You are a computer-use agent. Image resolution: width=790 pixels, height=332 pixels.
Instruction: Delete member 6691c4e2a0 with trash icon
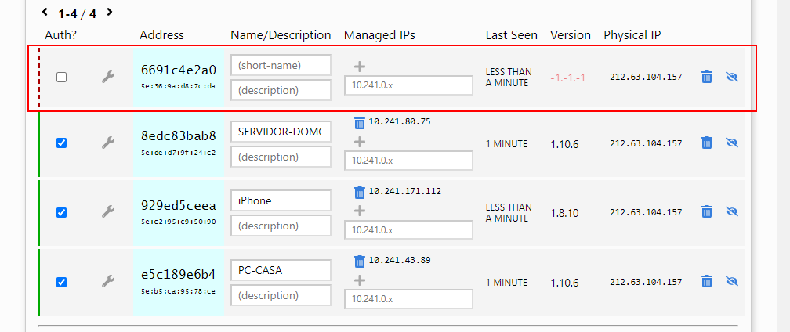(x=706, y=77)
